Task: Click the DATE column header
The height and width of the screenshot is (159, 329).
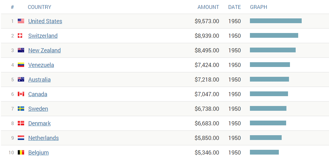Action: 235,7
